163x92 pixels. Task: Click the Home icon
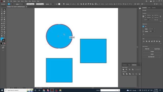tap(4, 1)
